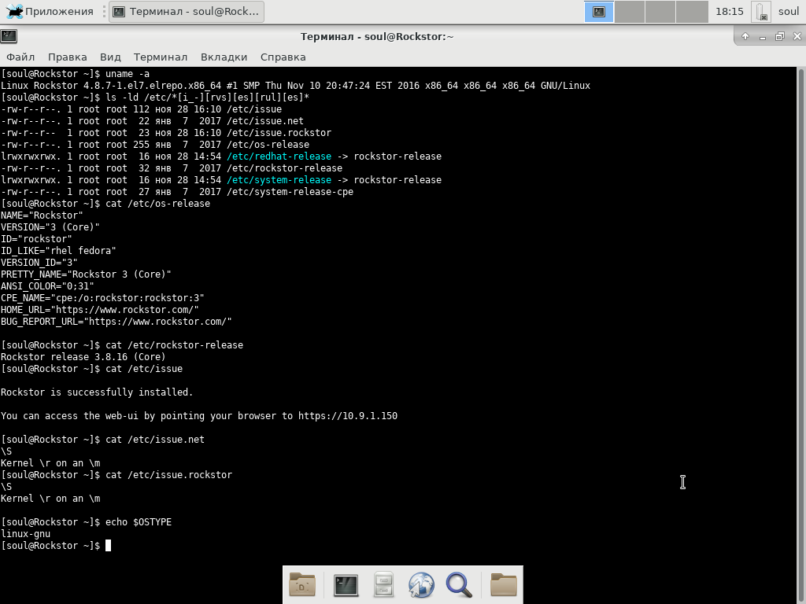Viewport: 806px width, 604px height.
Task: Switch to the second workspace
Action: [x=630, y=12]
